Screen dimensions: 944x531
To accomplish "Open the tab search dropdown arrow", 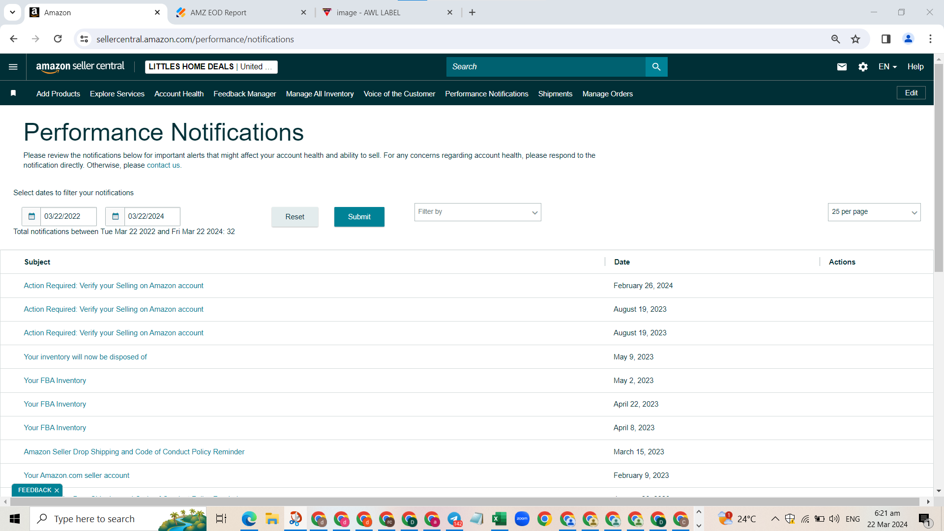I will pos(12,12).
